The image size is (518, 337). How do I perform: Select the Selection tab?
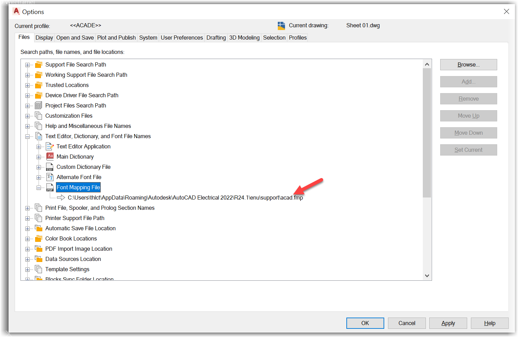coord(274,38)
